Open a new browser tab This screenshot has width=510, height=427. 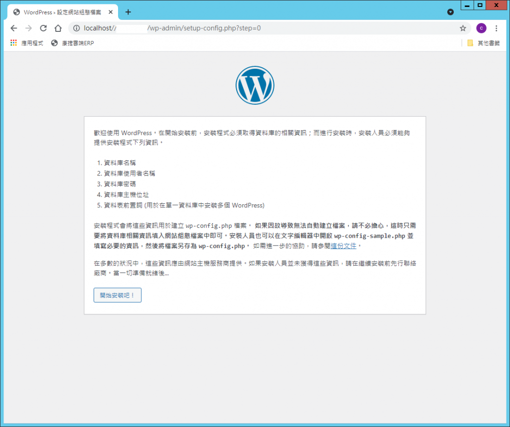(x=128, y=12)
